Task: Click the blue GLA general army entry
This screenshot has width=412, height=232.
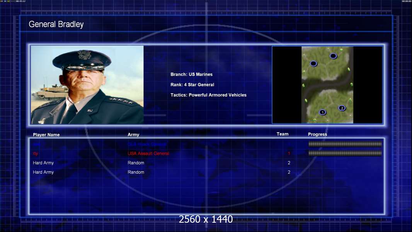Action: click(x=147, y=144)
